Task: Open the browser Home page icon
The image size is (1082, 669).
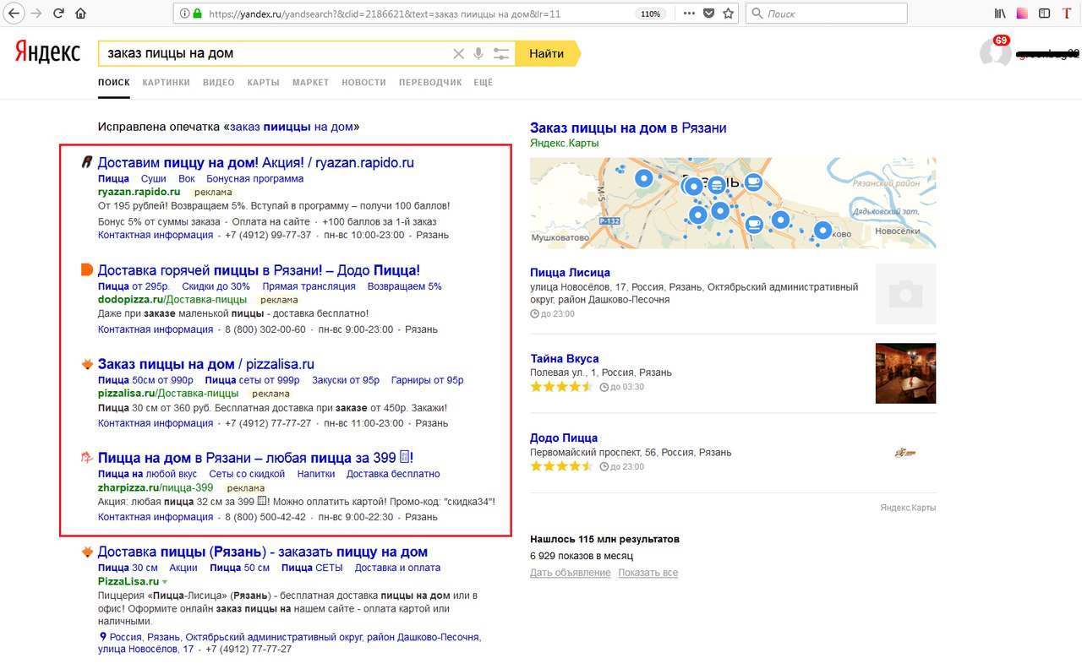Action: pos(81,14)
